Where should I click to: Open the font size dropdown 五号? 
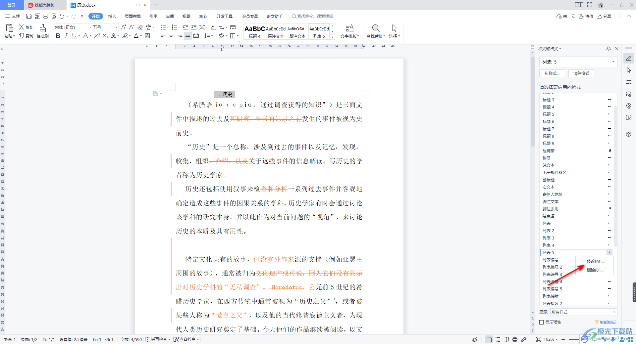pos(116,27)
